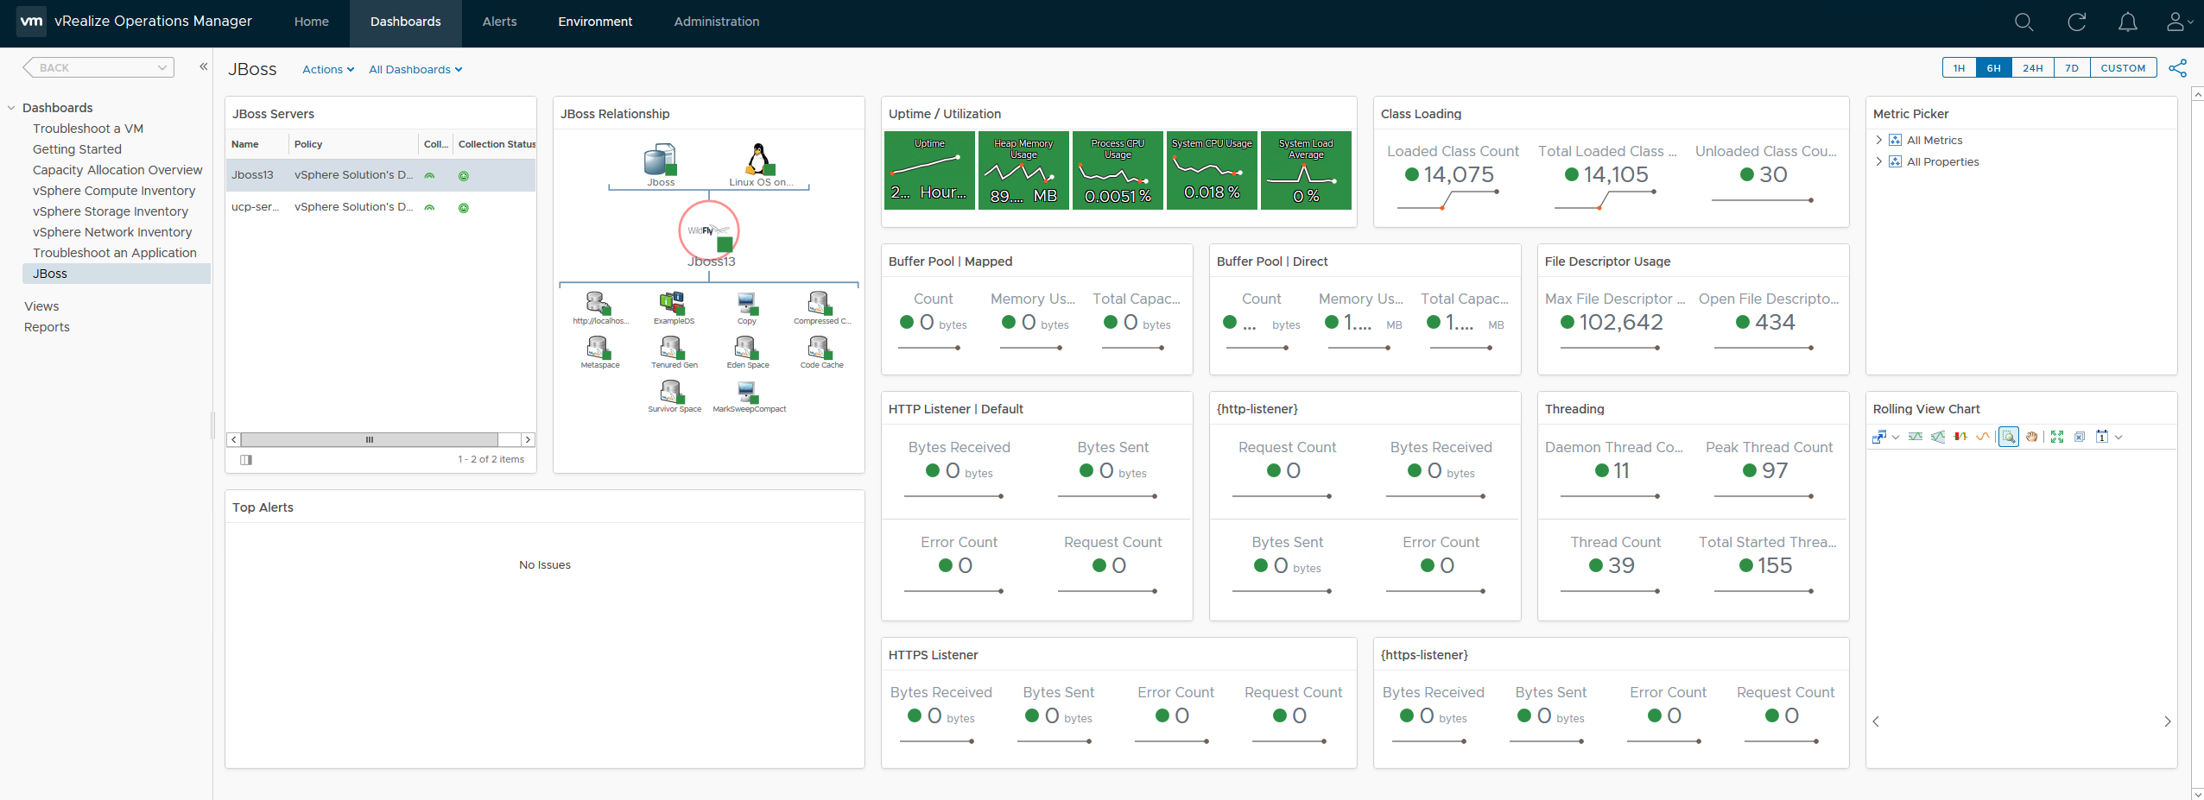Open the All Dashboards dropdown
Viewport: 2204px width, 800px height.
415,69
